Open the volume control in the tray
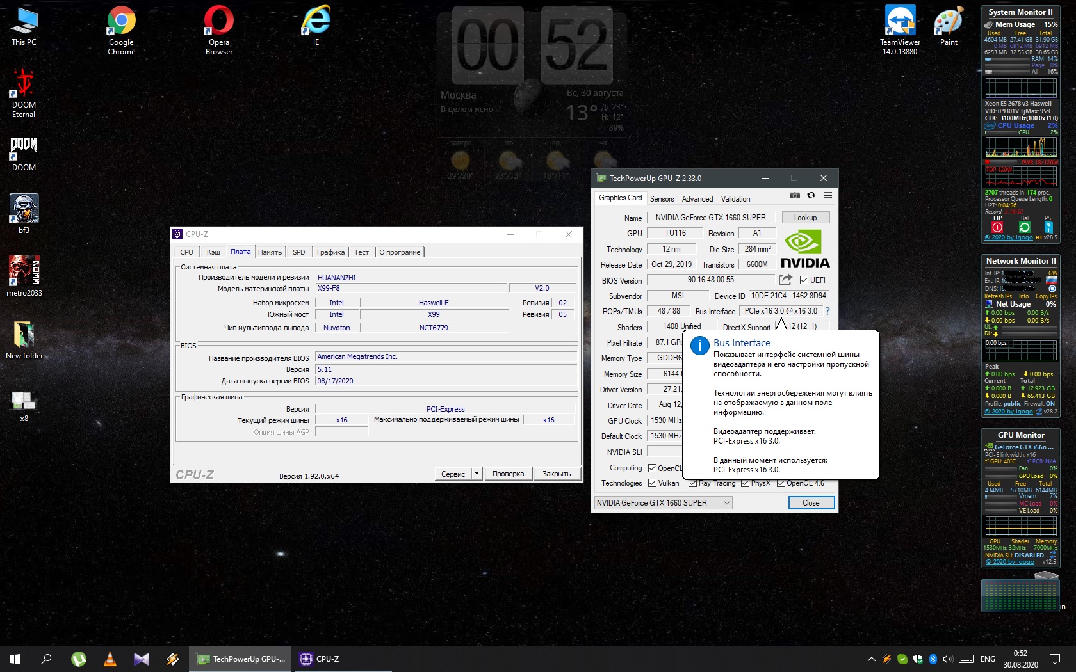The height and width of the screenshot is (672, 1076). (948, 659)
